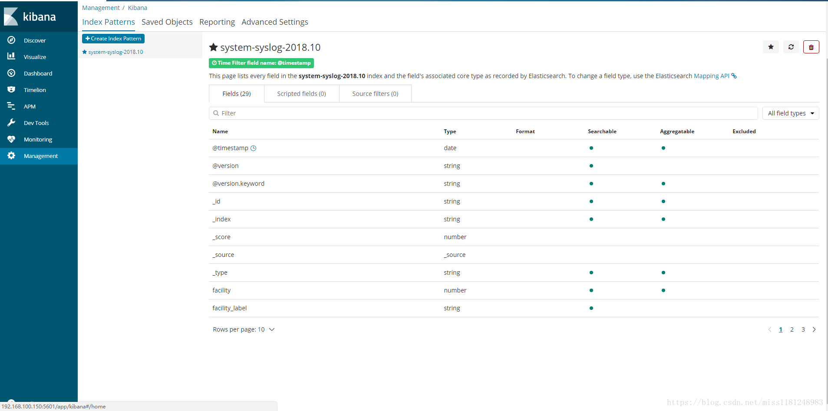Click 'date' type cell of @timestamp
Viewport: 828px width, 411px height.
click(450, 148)
